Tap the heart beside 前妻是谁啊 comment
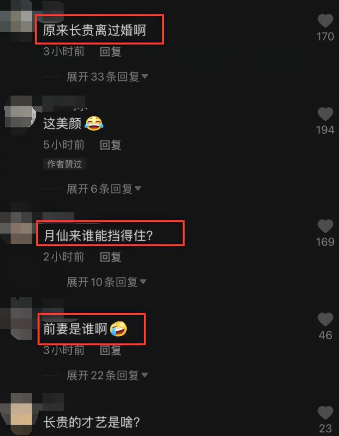 click(x=325, y=320)
